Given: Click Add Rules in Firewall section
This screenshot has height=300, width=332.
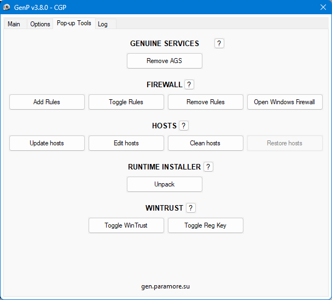Looking at the screenshot, I should point(47,102).
